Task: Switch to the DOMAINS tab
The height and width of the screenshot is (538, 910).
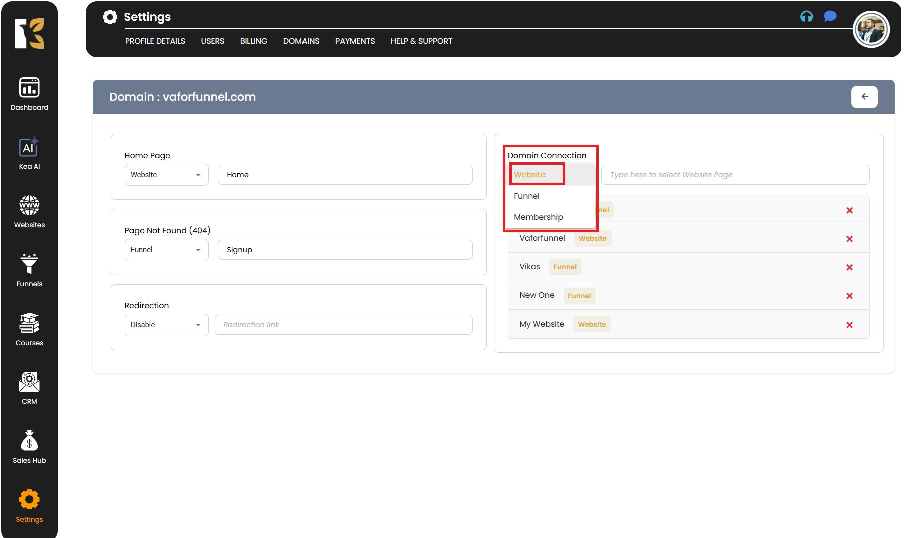Action: [301, 41]
